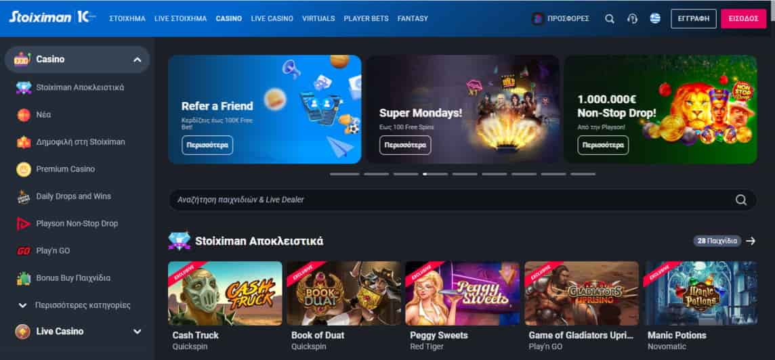Select the Premium Casino sidebar icon
Screen dimensions: 775x360
coord(24,169)
